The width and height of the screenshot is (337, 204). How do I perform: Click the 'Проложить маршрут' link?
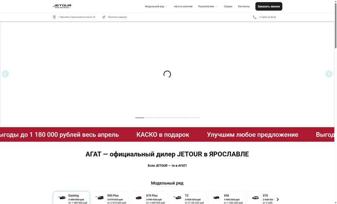pyautogui.click(x=118, y=17)
